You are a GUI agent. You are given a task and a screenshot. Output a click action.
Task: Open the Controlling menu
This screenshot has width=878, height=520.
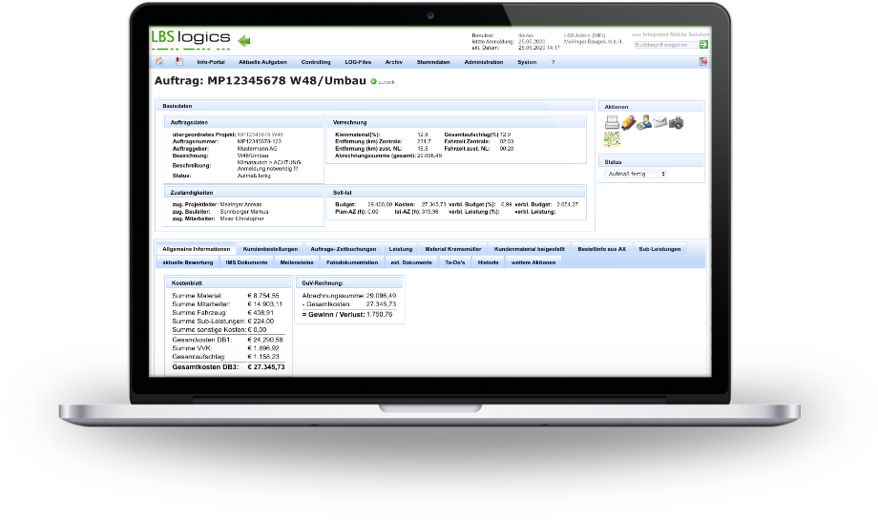[x=315, y=61]
